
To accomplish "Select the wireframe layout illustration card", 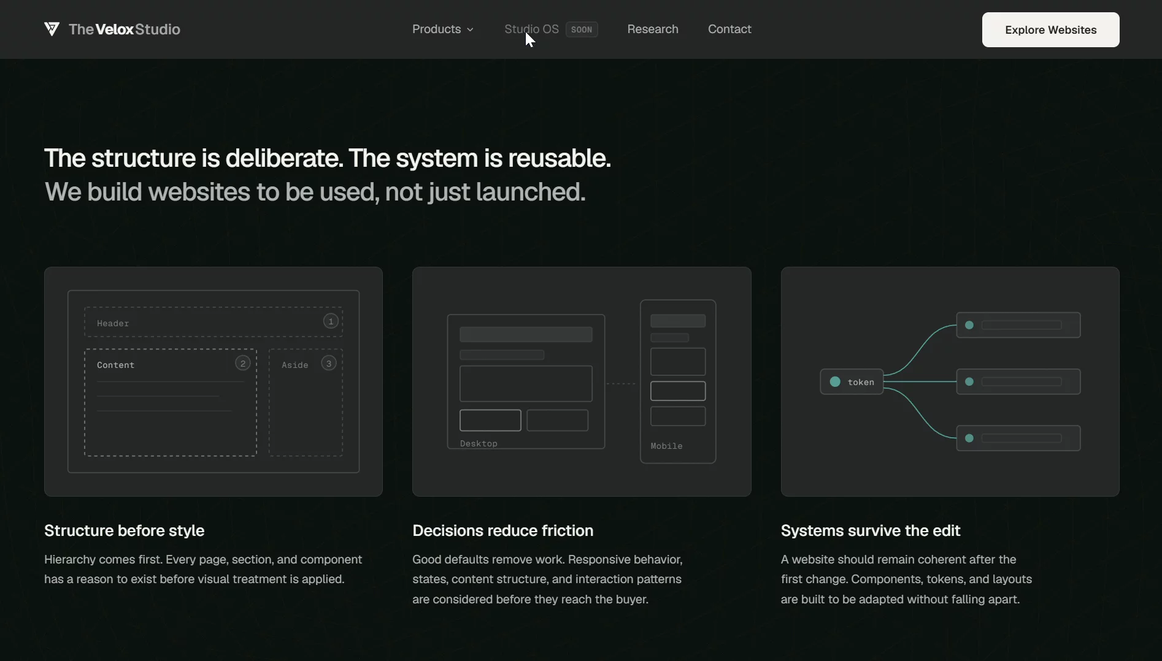I will (x=214, y=381).
